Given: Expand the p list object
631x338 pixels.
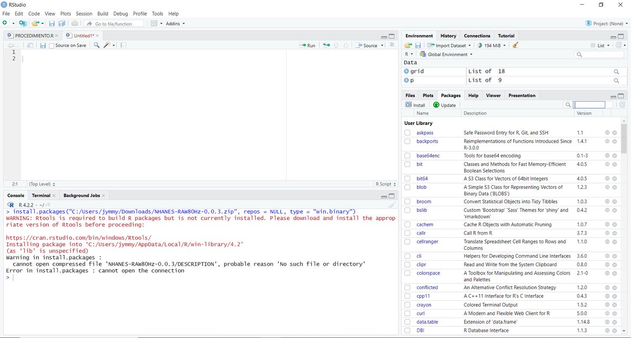Looking at the screenshot, I should pos(406,80).
